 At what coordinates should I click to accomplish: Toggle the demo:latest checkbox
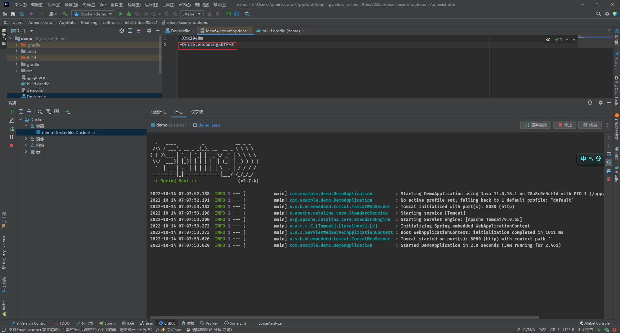(x=195, y=125)
